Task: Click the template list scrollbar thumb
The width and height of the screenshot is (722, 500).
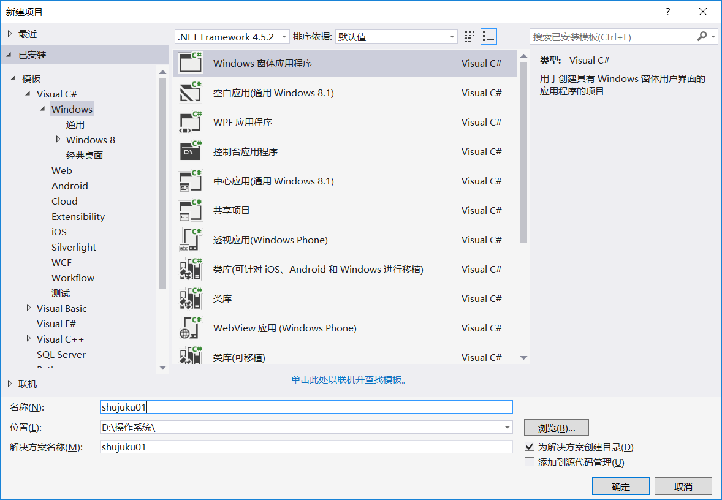Action: pos(523,152)
